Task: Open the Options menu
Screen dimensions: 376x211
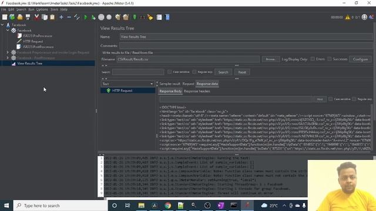Action: [42, 9]
